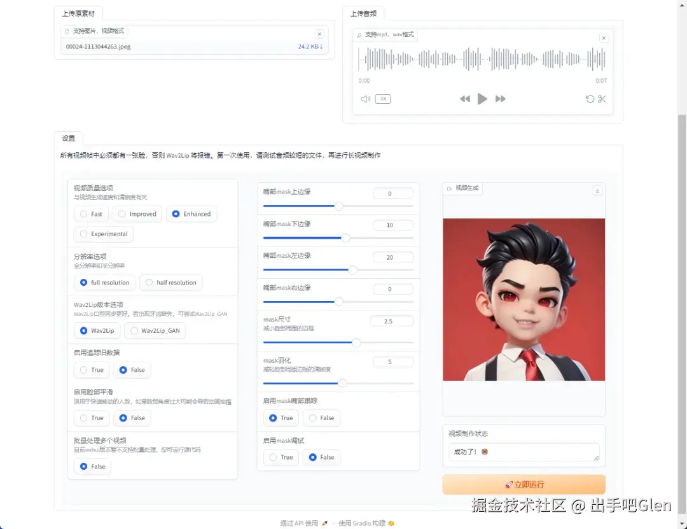Remove the 00024-1113044263.jpeg source file
The height and width of the screenshot is (529, 687).
click(x=319, y=34)
